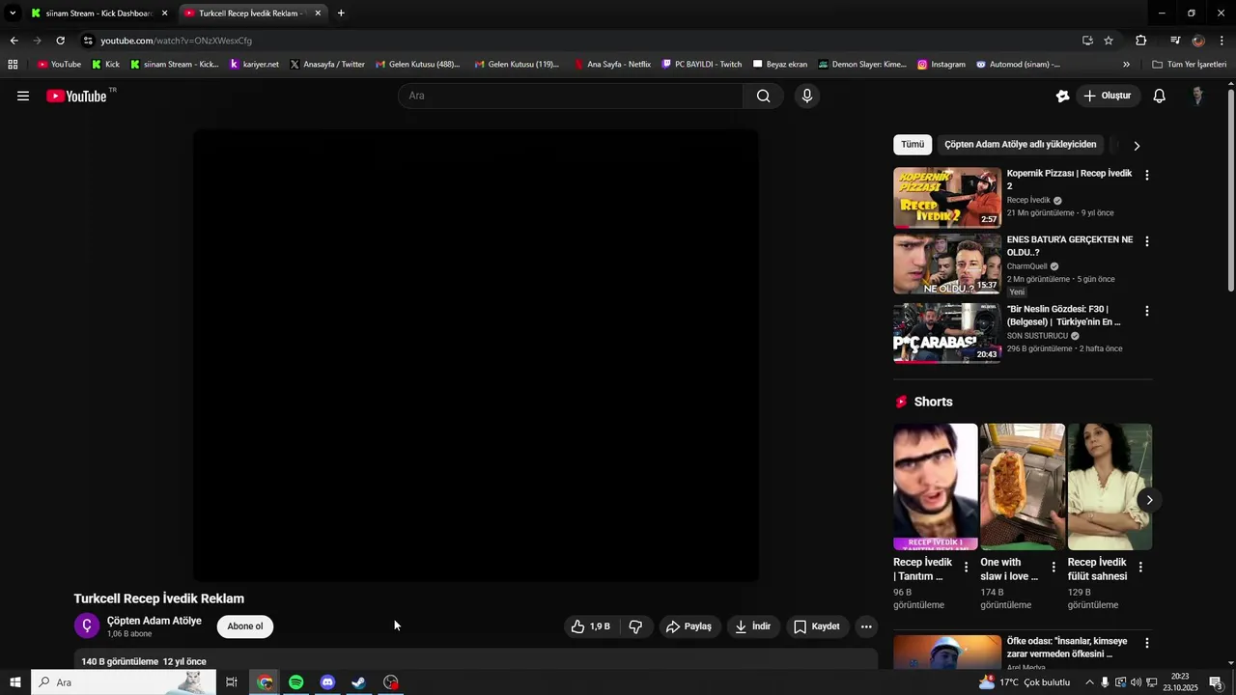This screenshot has height=695, width=1236.
Task: Show next filter chips with arrow
Action: coord(1137,145)
